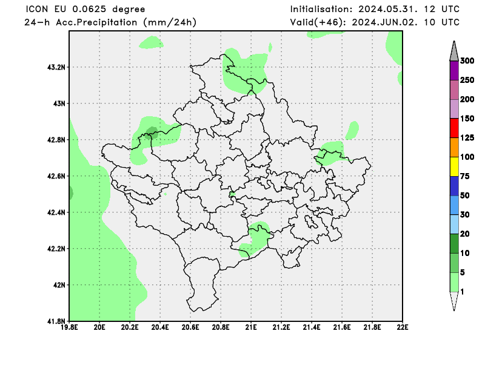The image size is (485, 374).
Task: Click the legend value 30
Action: click(465, 215)
